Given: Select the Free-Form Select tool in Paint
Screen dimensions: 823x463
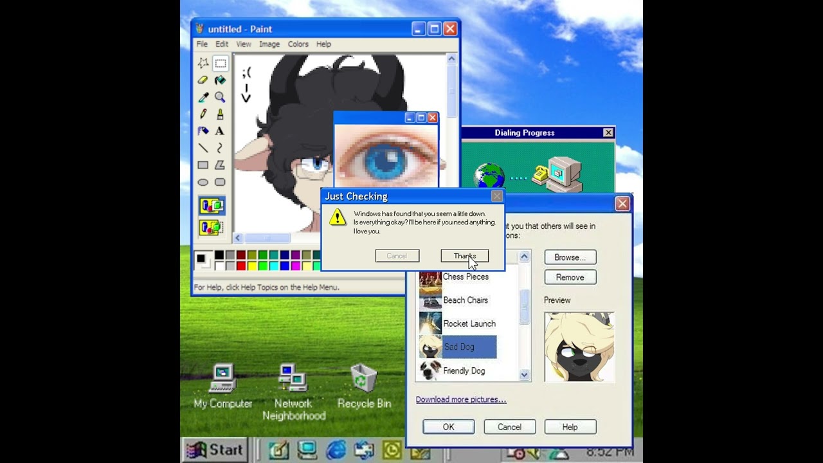Looking at the screenshot, I should coord(203,63).
